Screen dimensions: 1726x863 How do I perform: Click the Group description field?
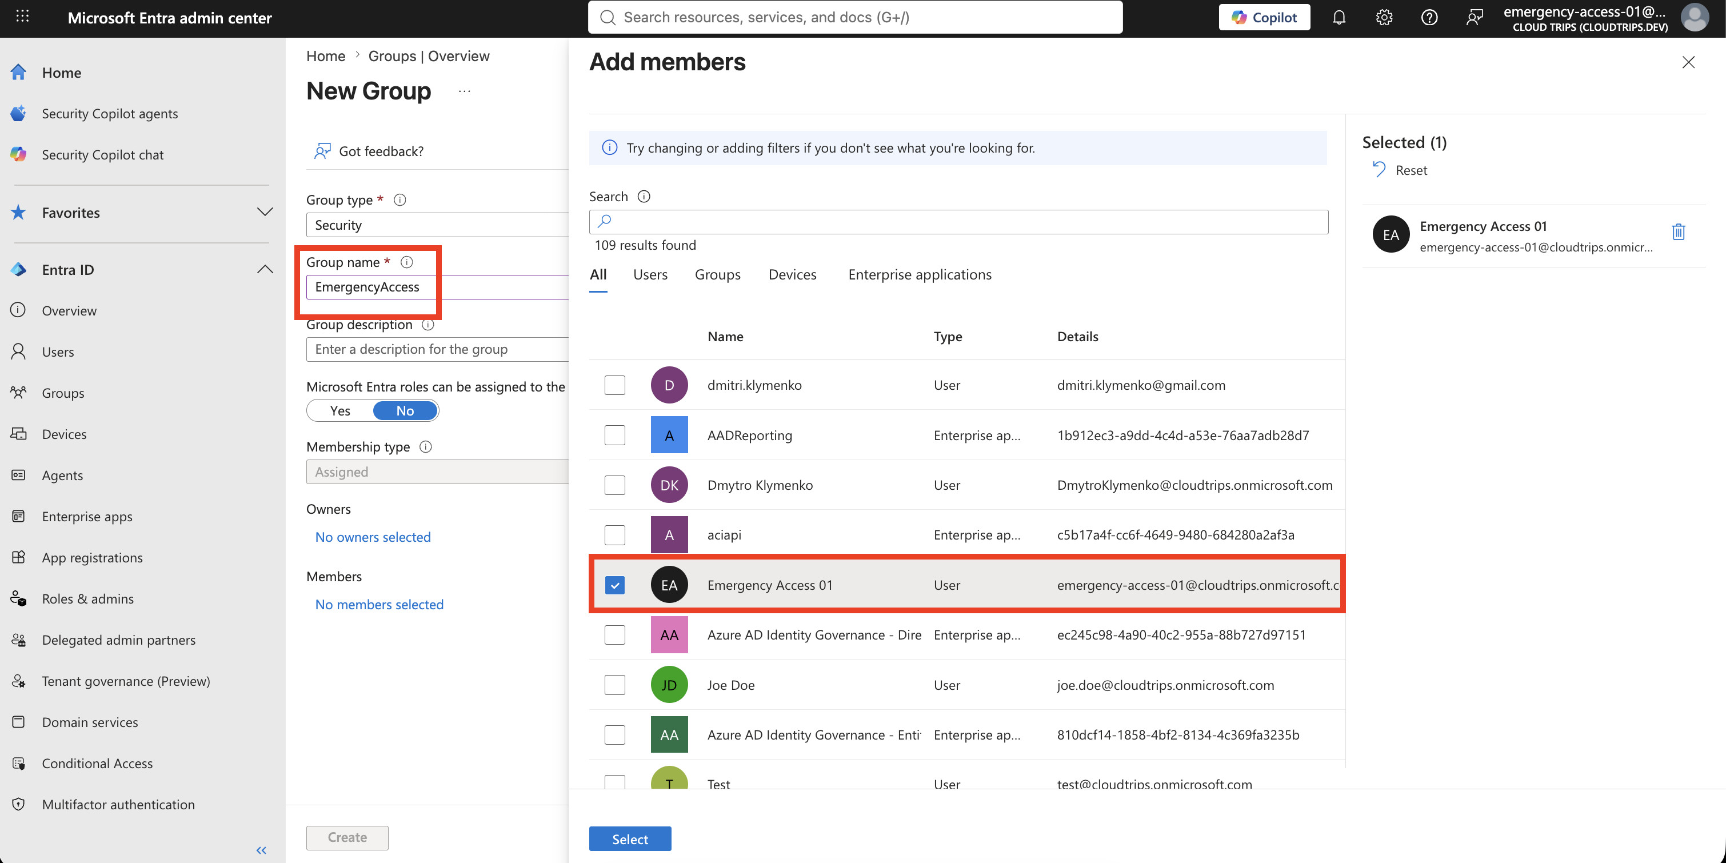438,349
